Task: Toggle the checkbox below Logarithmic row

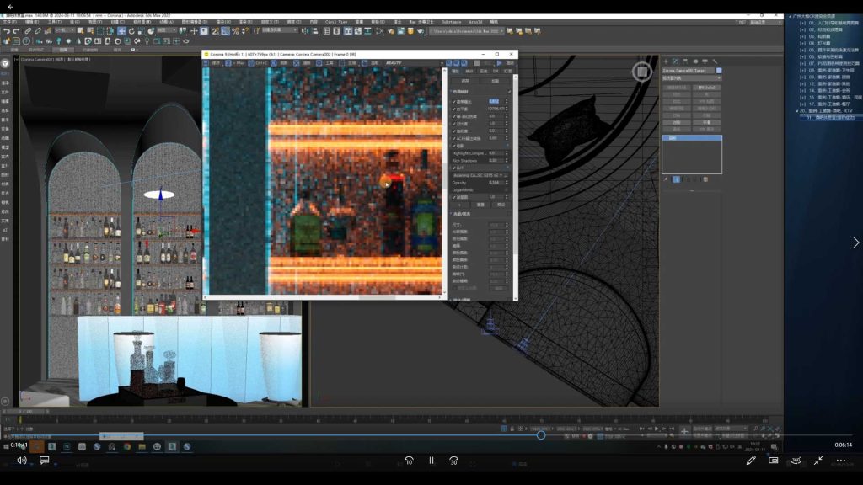Action: pos(454,197)
